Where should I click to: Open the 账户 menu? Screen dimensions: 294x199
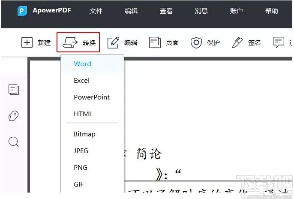pyautogui.click(x=236, y=11)
